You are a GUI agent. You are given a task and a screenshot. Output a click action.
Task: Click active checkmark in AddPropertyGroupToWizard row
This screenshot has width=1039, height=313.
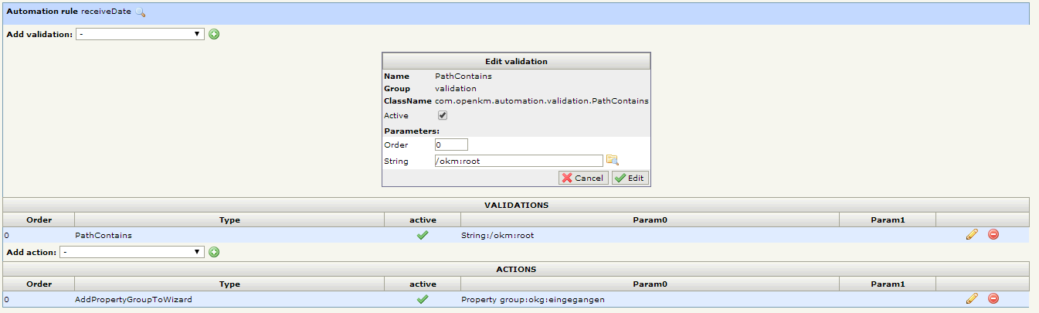[423, 299]
